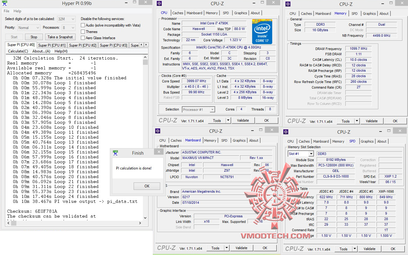Screen dimensions: 408x255
Task: Click Validate in the memory slot CPU-Z window
Action: point(369,249)
